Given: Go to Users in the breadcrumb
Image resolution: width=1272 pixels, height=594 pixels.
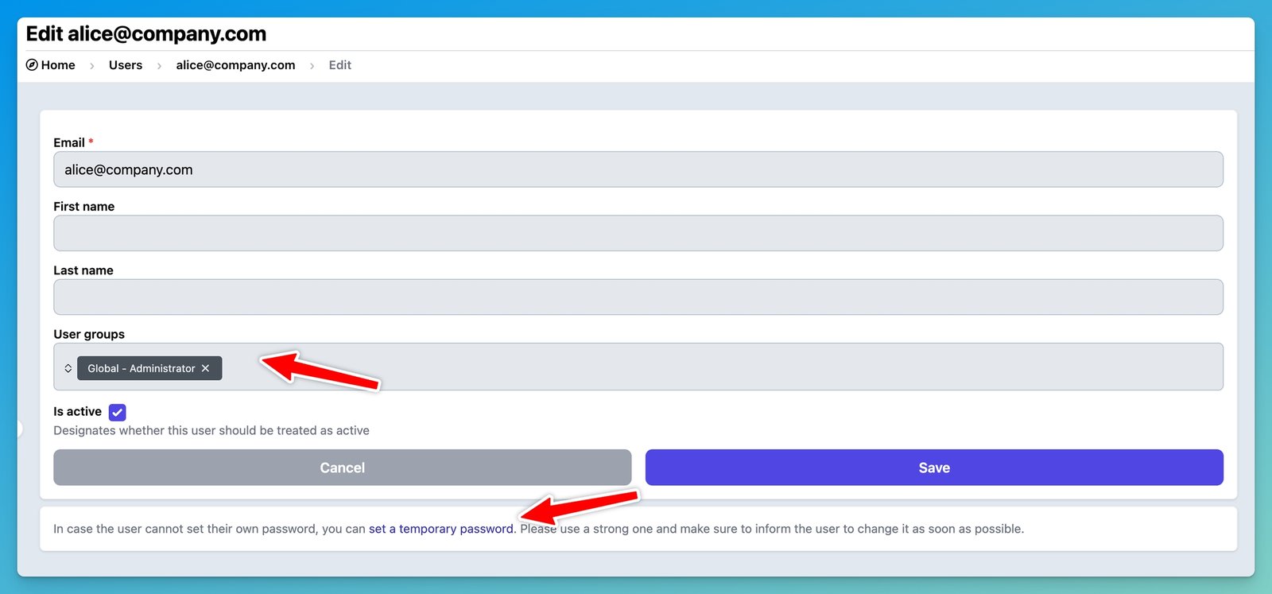Looking at the screenshot, I should pyautogui.click(x=126, y=65).
